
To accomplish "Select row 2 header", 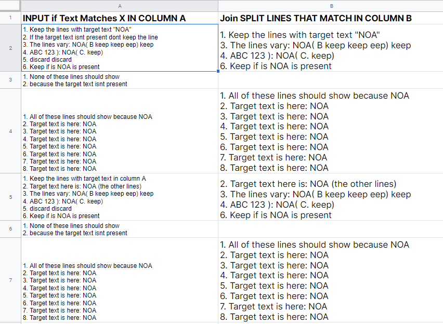I will coord(10,48).
